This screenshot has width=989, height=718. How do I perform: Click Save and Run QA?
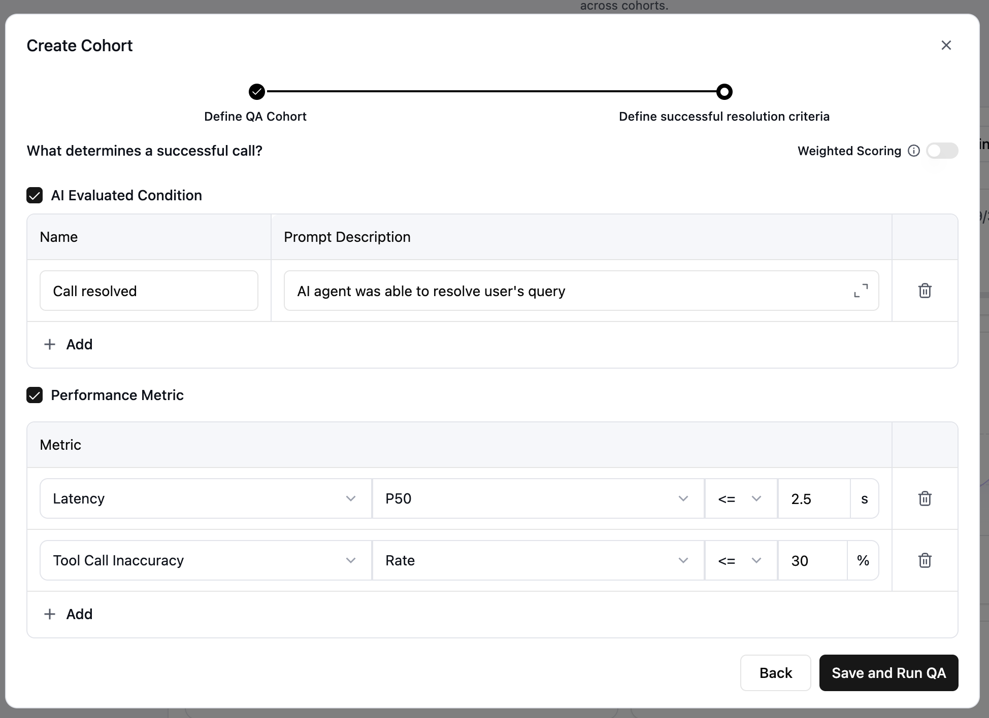(888, 673)
